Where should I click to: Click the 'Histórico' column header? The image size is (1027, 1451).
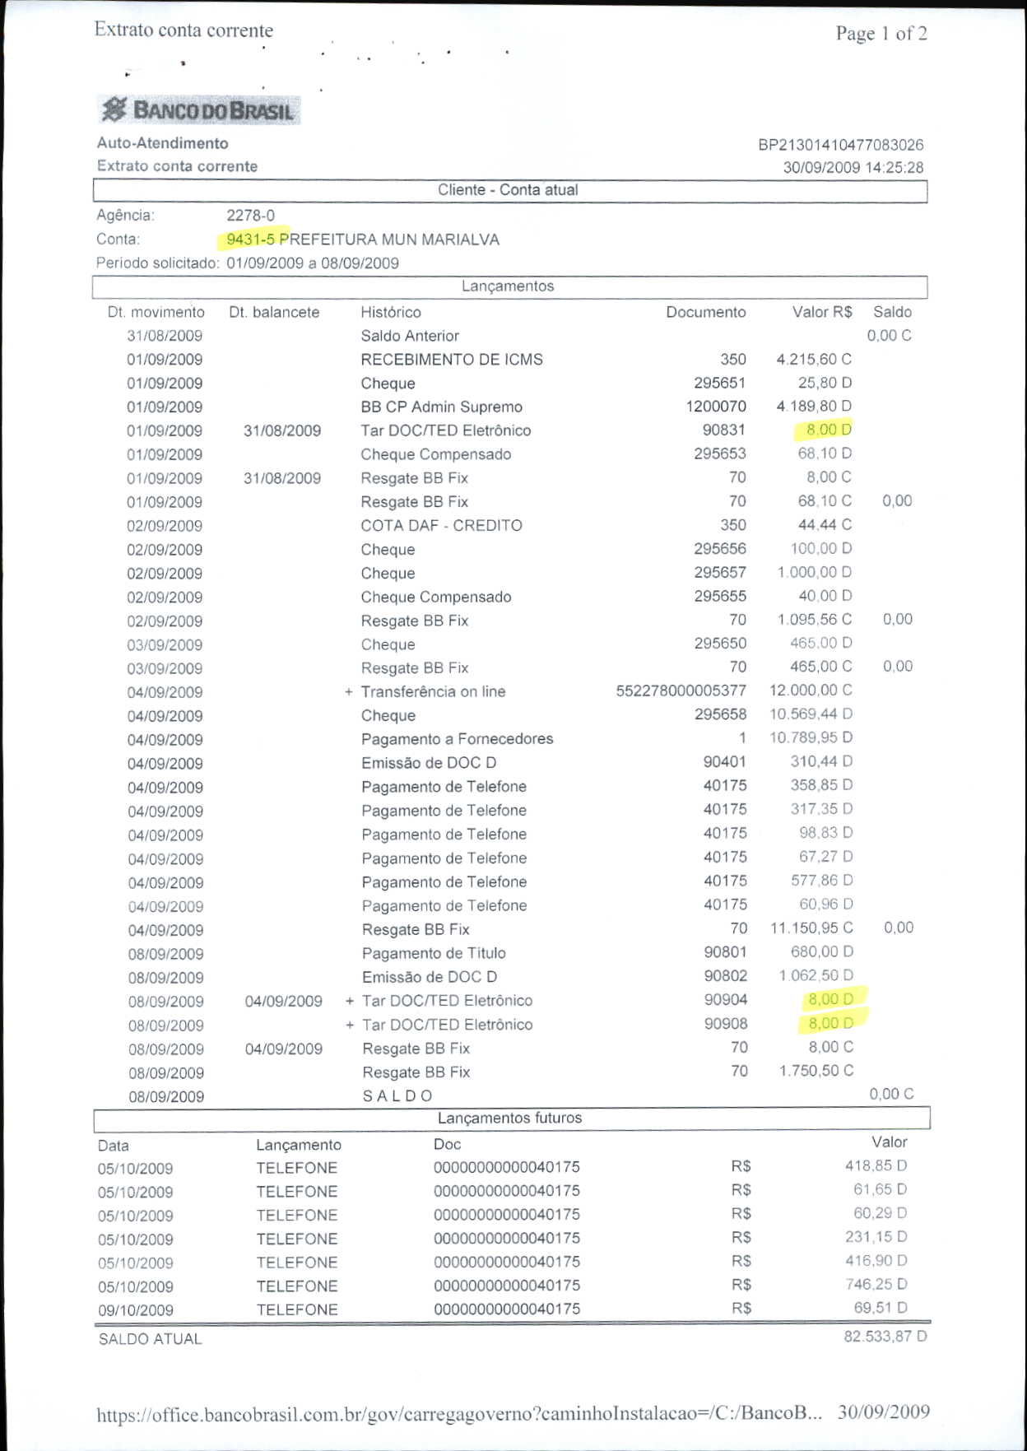391,313
